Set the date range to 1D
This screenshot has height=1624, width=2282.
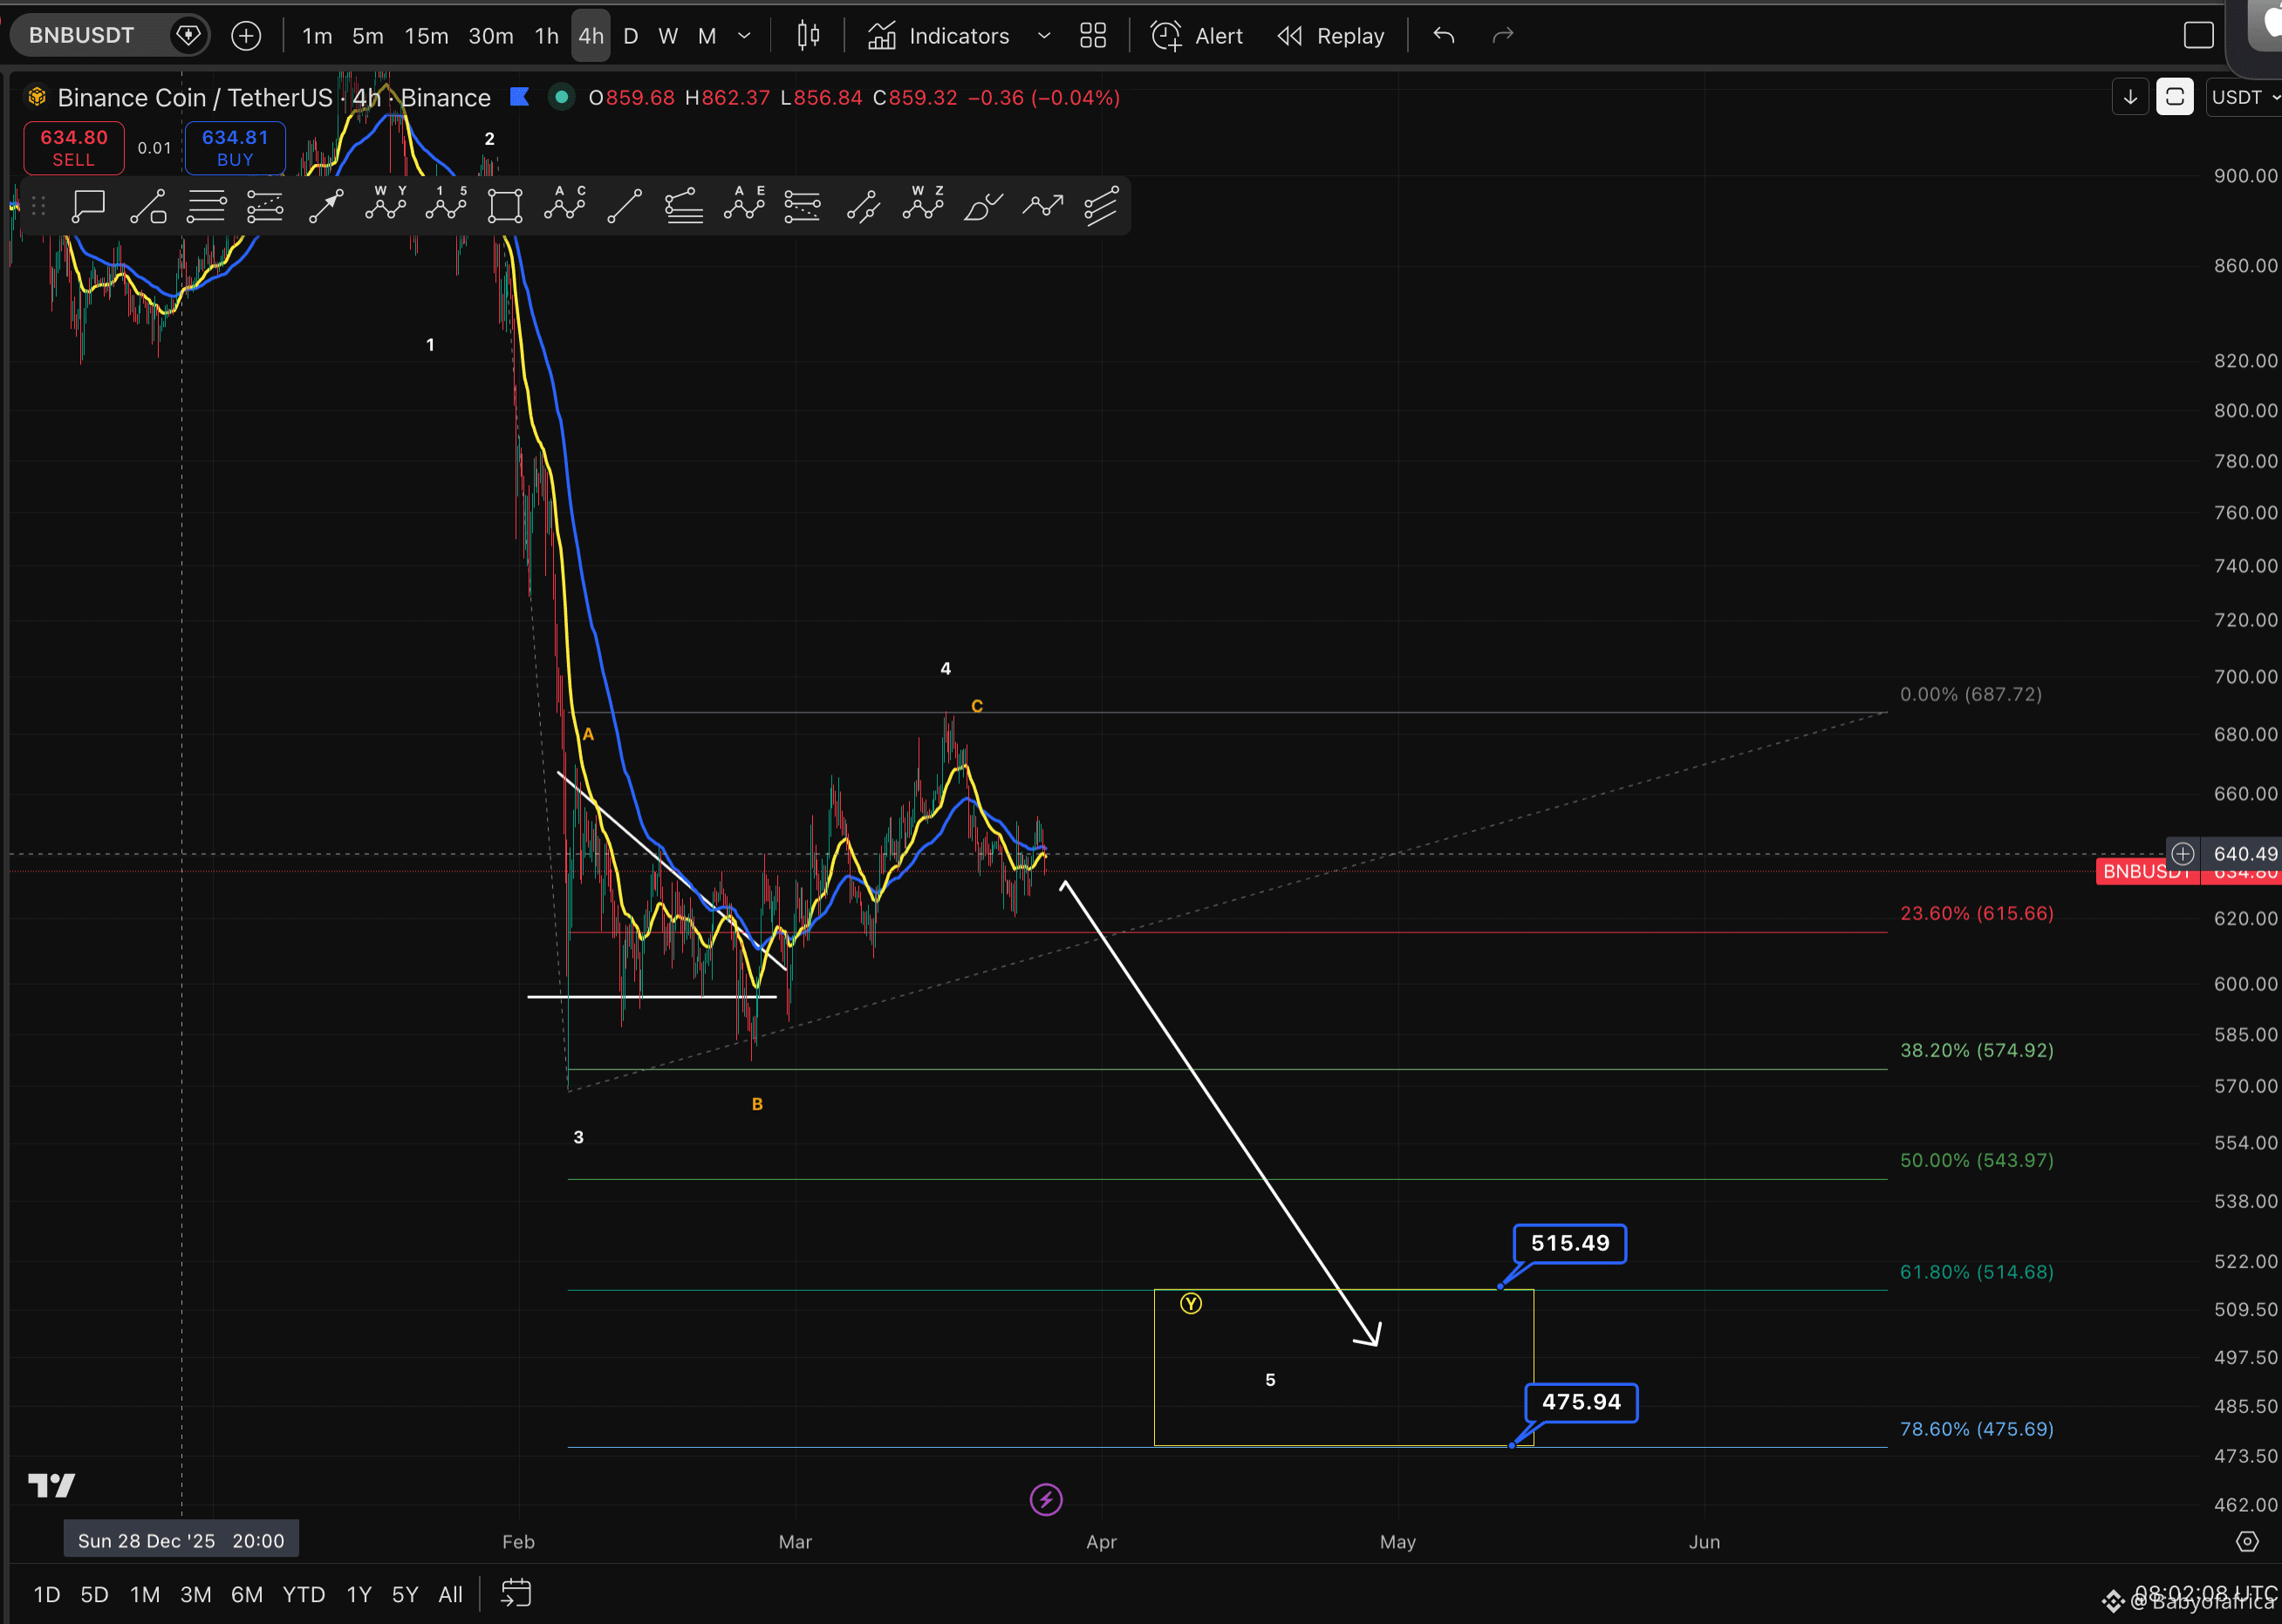[x=47, y=1594]
